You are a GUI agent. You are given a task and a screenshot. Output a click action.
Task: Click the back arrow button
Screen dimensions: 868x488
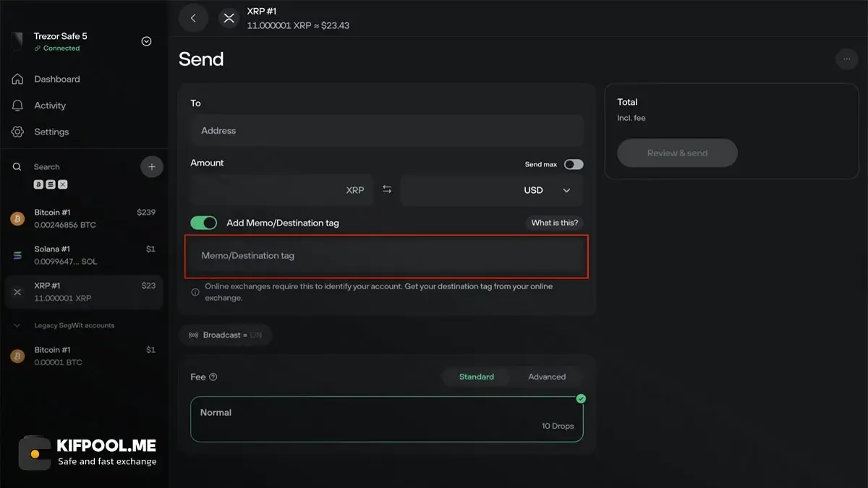click(x=193, y=18)
